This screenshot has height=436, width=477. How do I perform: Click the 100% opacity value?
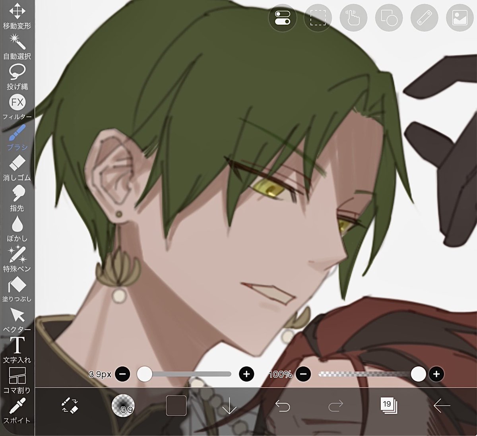click(280, 374)
